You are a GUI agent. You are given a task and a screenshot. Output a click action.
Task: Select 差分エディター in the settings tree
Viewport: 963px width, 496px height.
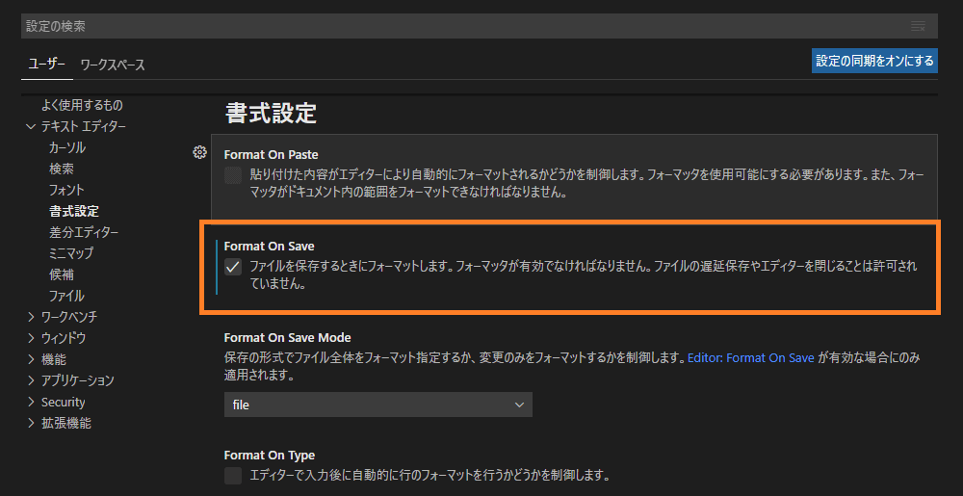click(x=84, y=232)
